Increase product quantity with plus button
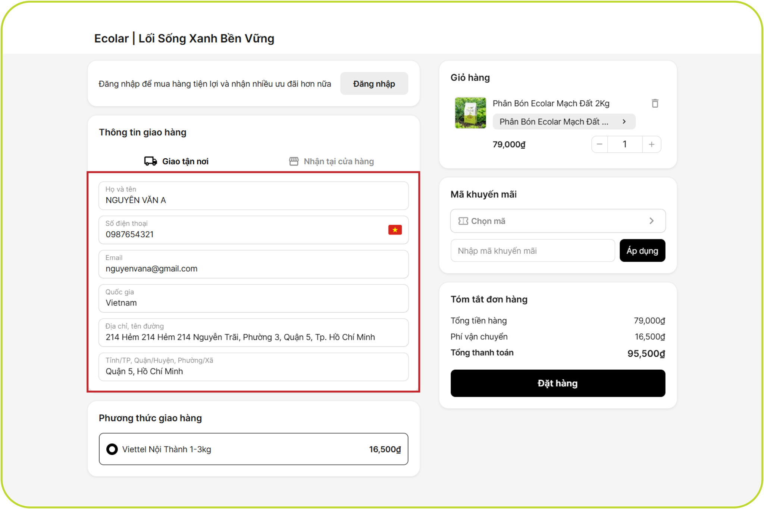764x509 pixels. (x=651, y=144)
